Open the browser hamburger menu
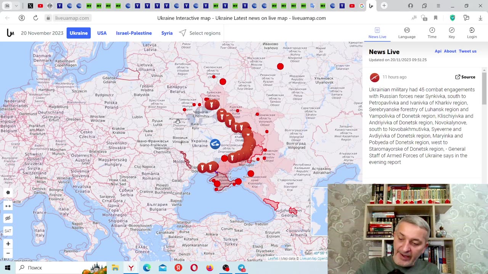The image size is (488, 274). [x=438, y=6]
